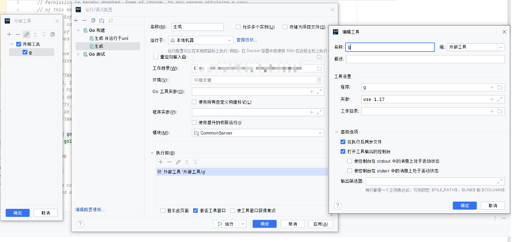Open the help icon in 编辑工具 dialog
Screen dimensions: 513x242
point(337,206)
